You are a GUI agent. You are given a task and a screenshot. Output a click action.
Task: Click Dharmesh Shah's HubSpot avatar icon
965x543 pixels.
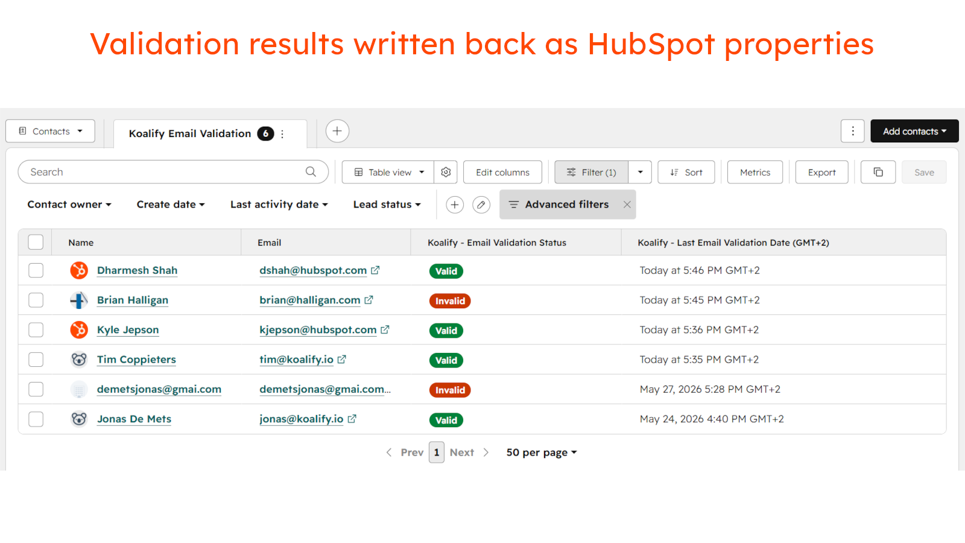(x=79, y=270)
